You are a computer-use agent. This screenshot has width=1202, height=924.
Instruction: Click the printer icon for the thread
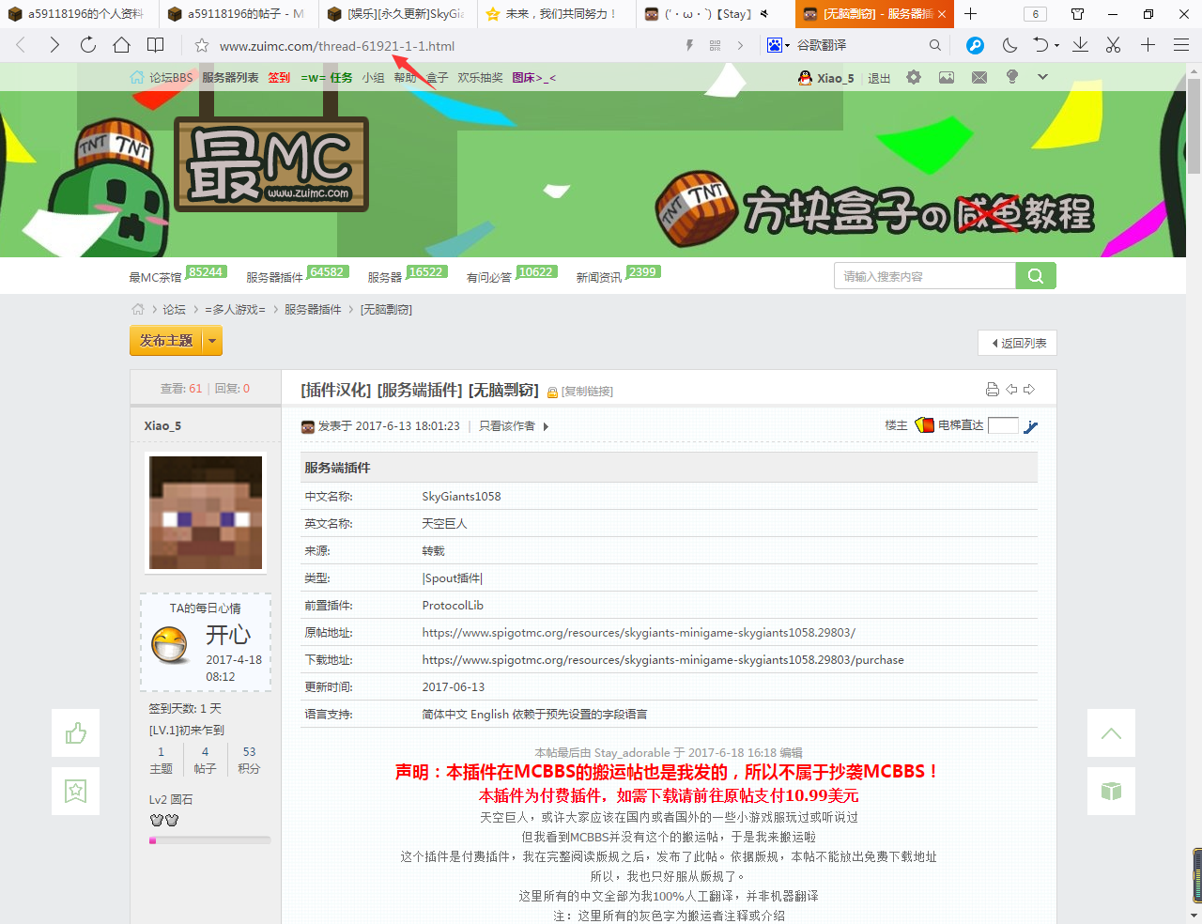(993, 389)
